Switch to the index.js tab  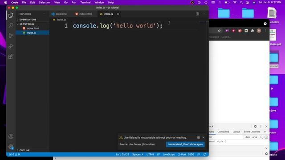108,14
